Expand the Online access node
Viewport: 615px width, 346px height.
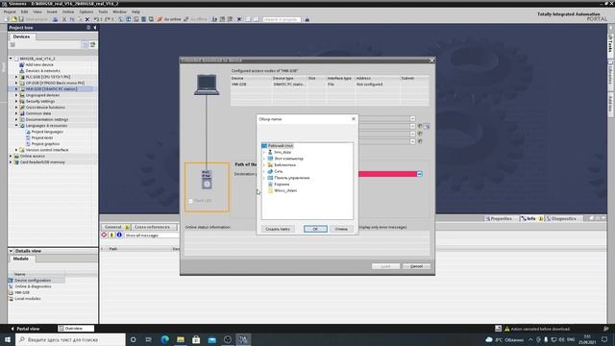pyautogui.click(x=11, y=156)
